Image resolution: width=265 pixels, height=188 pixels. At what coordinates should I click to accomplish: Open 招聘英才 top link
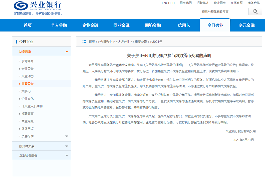click(x=203, y=3)
